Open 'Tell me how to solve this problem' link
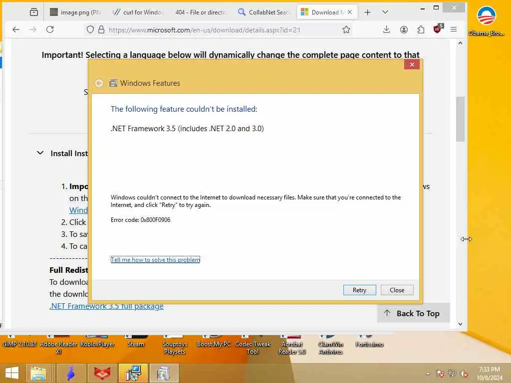 156,259
